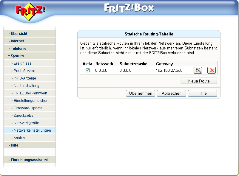Click the Subnetzmaske column header

coord(133,64)
